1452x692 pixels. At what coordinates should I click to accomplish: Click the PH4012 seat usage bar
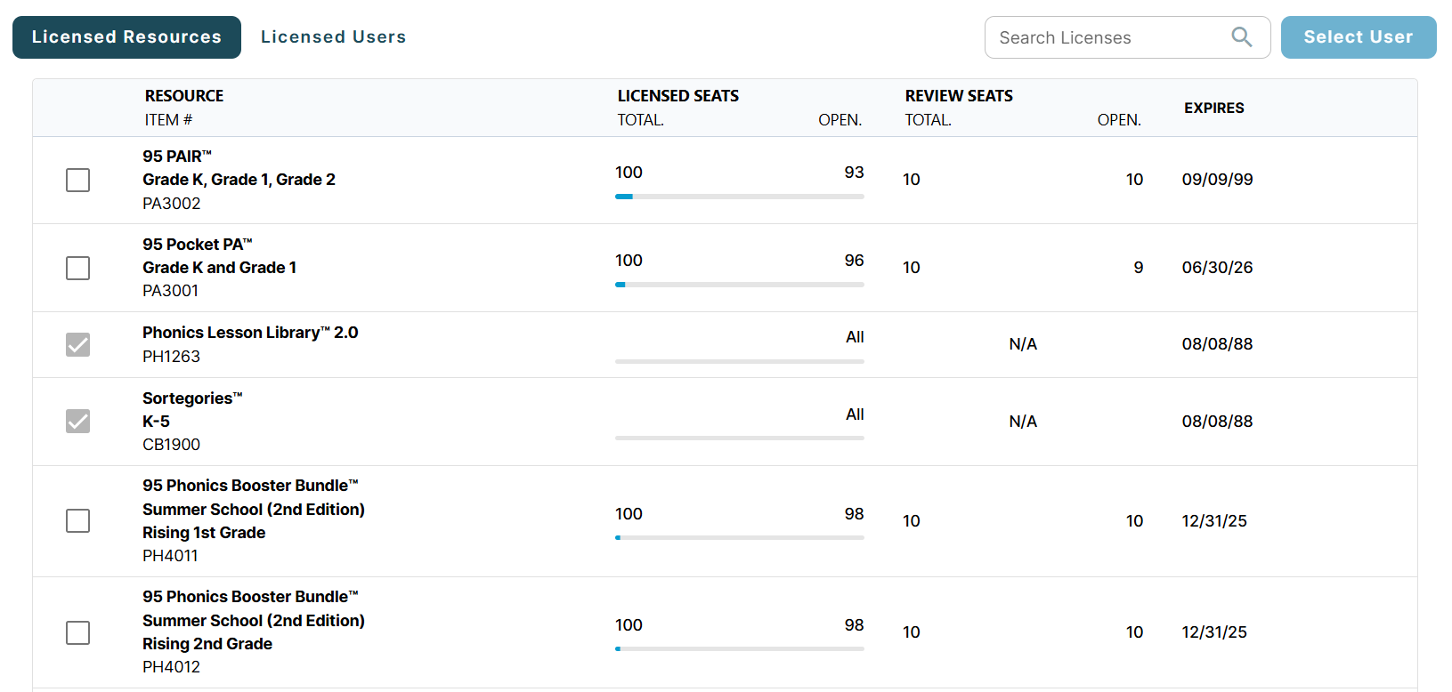pos(740,648)
